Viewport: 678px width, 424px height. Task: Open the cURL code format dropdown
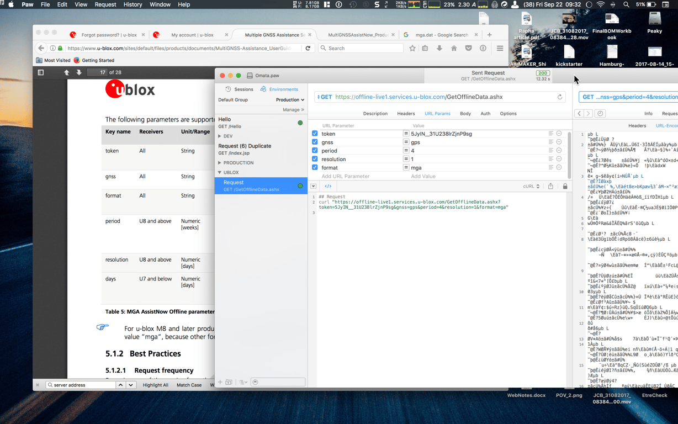(x=532, y=186)
